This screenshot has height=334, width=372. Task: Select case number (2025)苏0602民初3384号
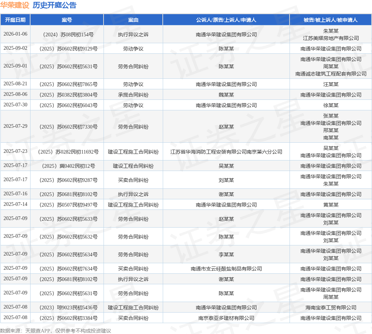click(x=68, y=318)
